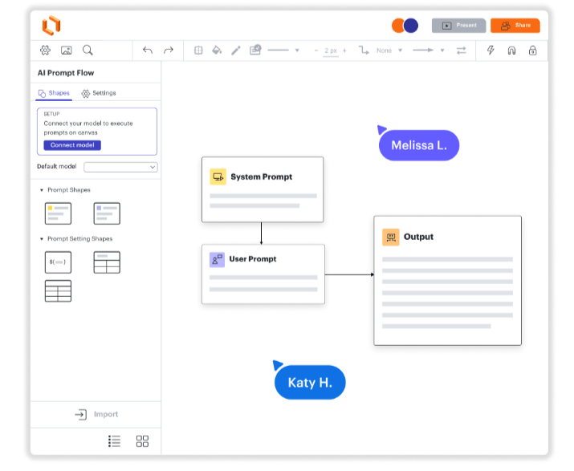
Task: Open the Default model dropdown
Action: click(x=120, y=167)
